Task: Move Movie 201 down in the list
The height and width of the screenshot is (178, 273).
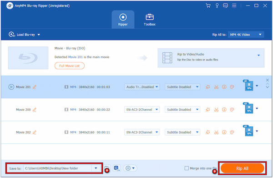Action: tap(268, 87)
